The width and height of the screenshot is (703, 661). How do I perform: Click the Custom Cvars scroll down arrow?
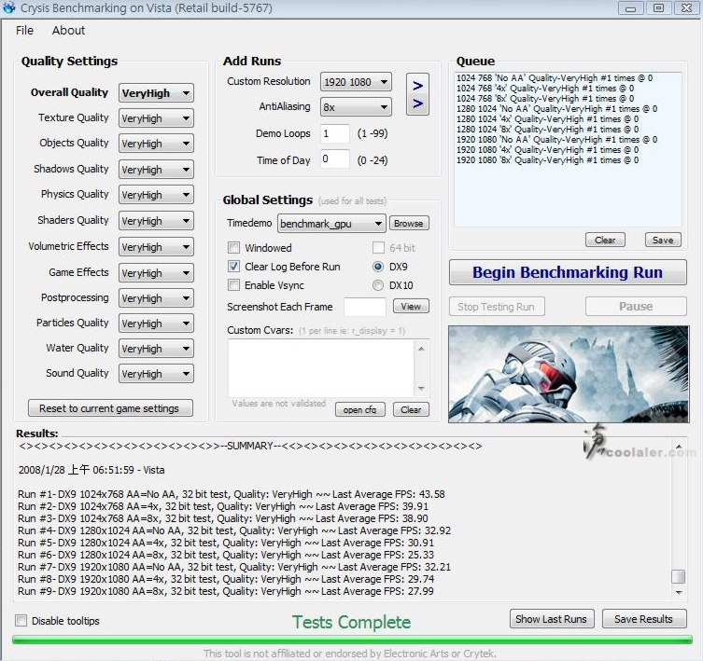point(421,388)
